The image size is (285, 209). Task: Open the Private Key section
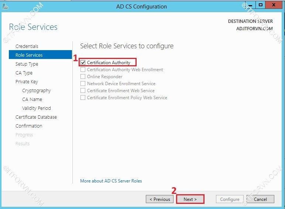[27, 81]
